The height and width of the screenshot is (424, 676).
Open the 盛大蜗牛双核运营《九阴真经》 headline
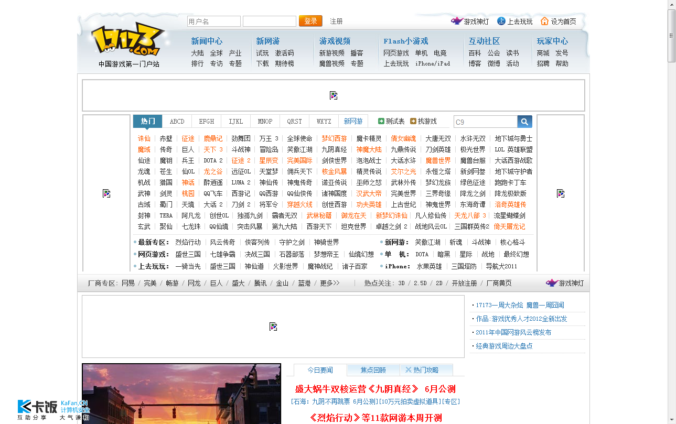pos(357,389)
